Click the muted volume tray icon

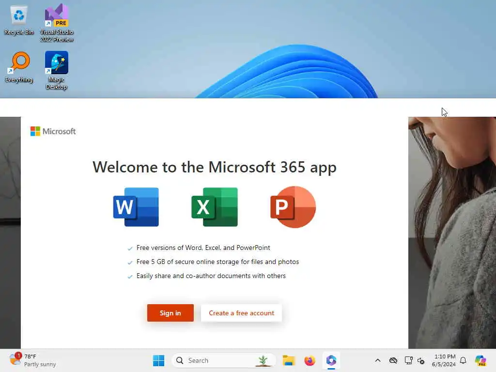[x=421, y=360]
